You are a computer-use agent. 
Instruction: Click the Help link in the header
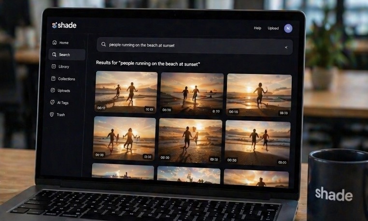[x=257, y=28]
